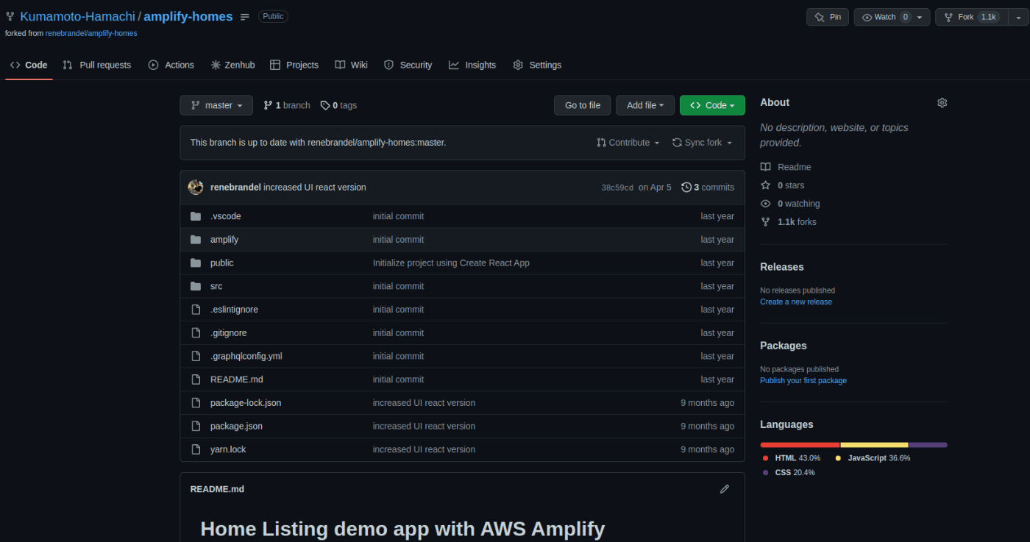Open 'increased UI react version' commit title at top

pyautogui.click(x=315, y=188)
